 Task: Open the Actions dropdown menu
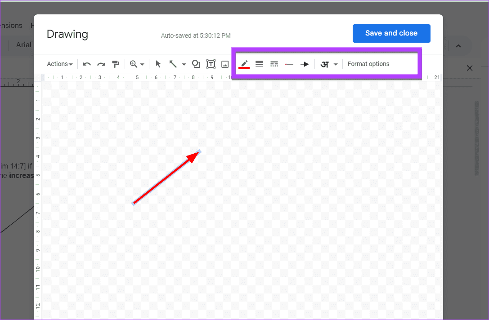pos(60,64)
